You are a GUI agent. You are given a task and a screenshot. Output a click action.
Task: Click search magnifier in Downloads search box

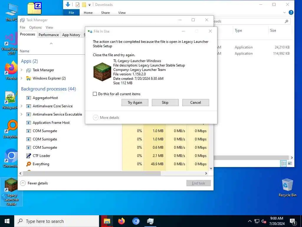[286, 21]
